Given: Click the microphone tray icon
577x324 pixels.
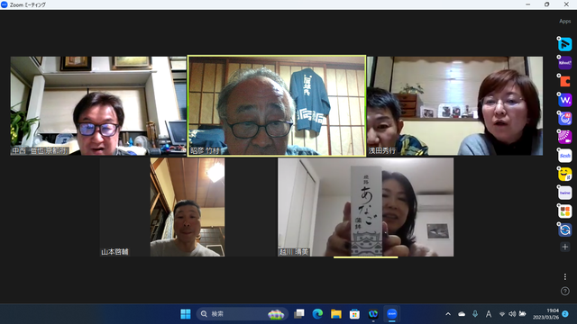Looking at the screenshot, I should click(x=475, y=314).
